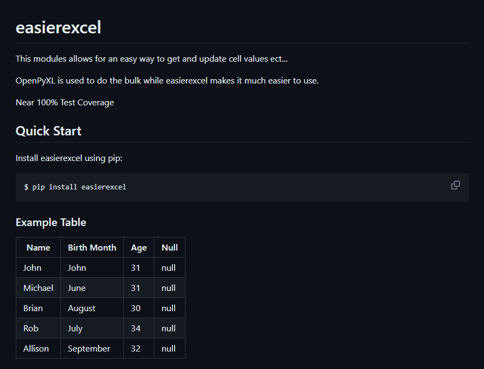Click age 30 in Brian's row
484x369 pixels.
tap(139, 308)
